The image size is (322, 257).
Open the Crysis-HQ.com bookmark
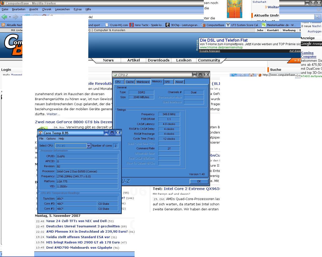tap(116, 25)
